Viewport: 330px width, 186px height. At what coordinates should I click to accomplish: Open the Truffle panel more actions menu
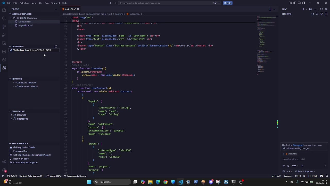[55, 9]
